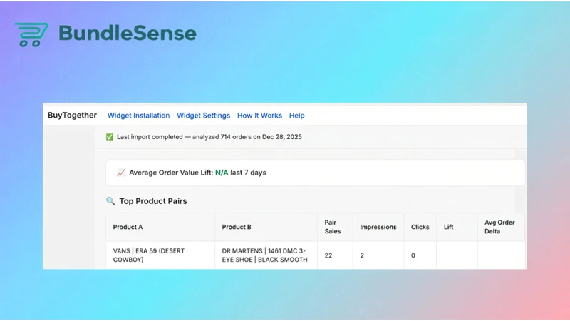Go to the How It Works page
This screenshot has width=570, height=321.
pos(259,116)
